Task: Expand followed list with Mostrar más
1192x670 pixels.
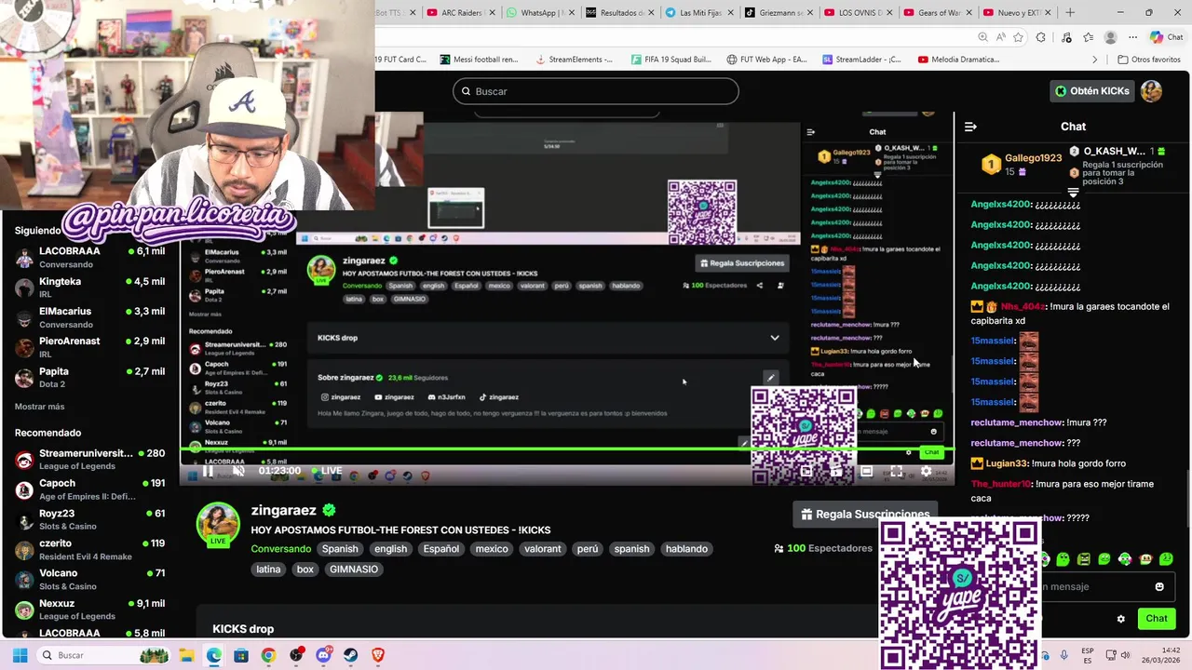Action: click(39, 407)
